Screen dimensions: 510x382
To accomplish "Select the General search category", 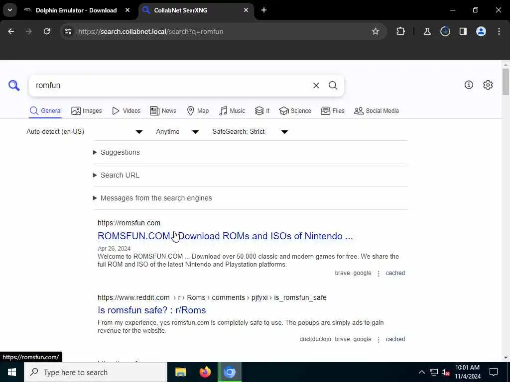I will pyautogui.click(x=45, y=111).
